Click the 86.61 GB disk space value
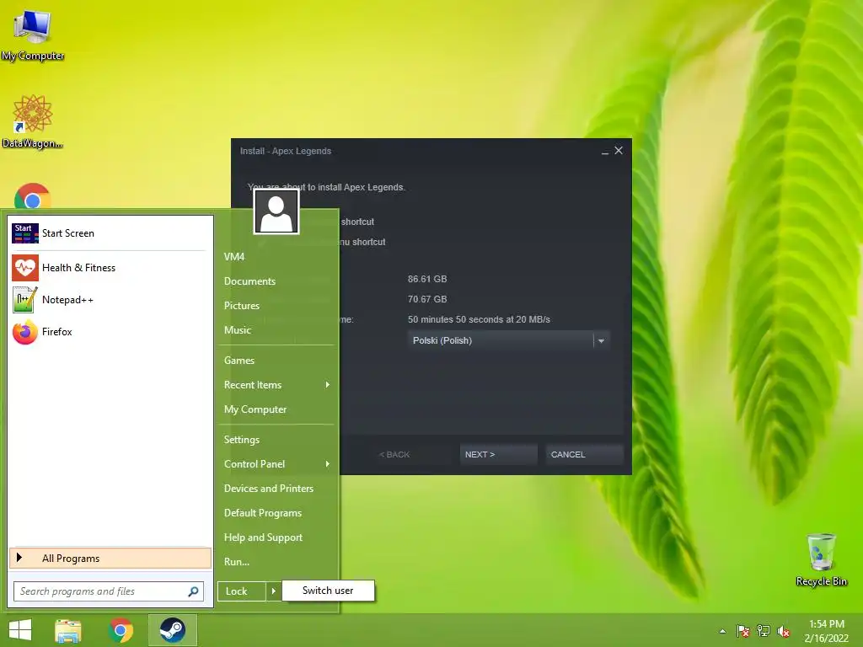Image resolution: width=863 pixels, height=647 pixels. (x=427, y=279)
